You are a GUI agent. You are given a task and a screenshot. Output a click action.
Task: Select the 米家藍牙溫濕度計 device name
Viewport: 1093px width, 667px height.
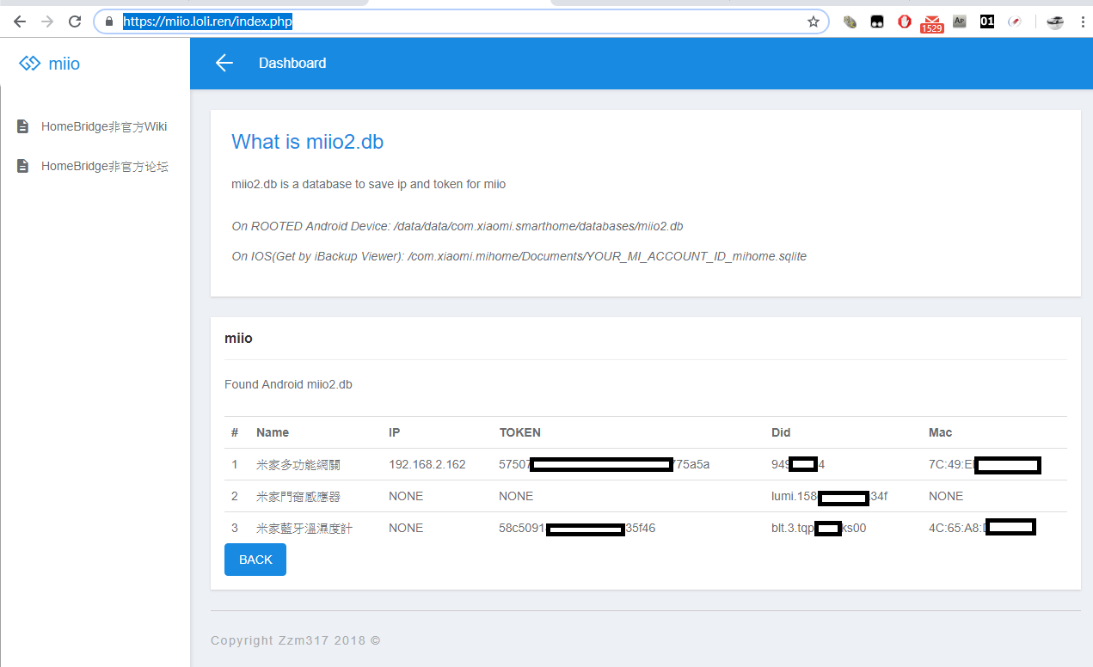(304, 528)
